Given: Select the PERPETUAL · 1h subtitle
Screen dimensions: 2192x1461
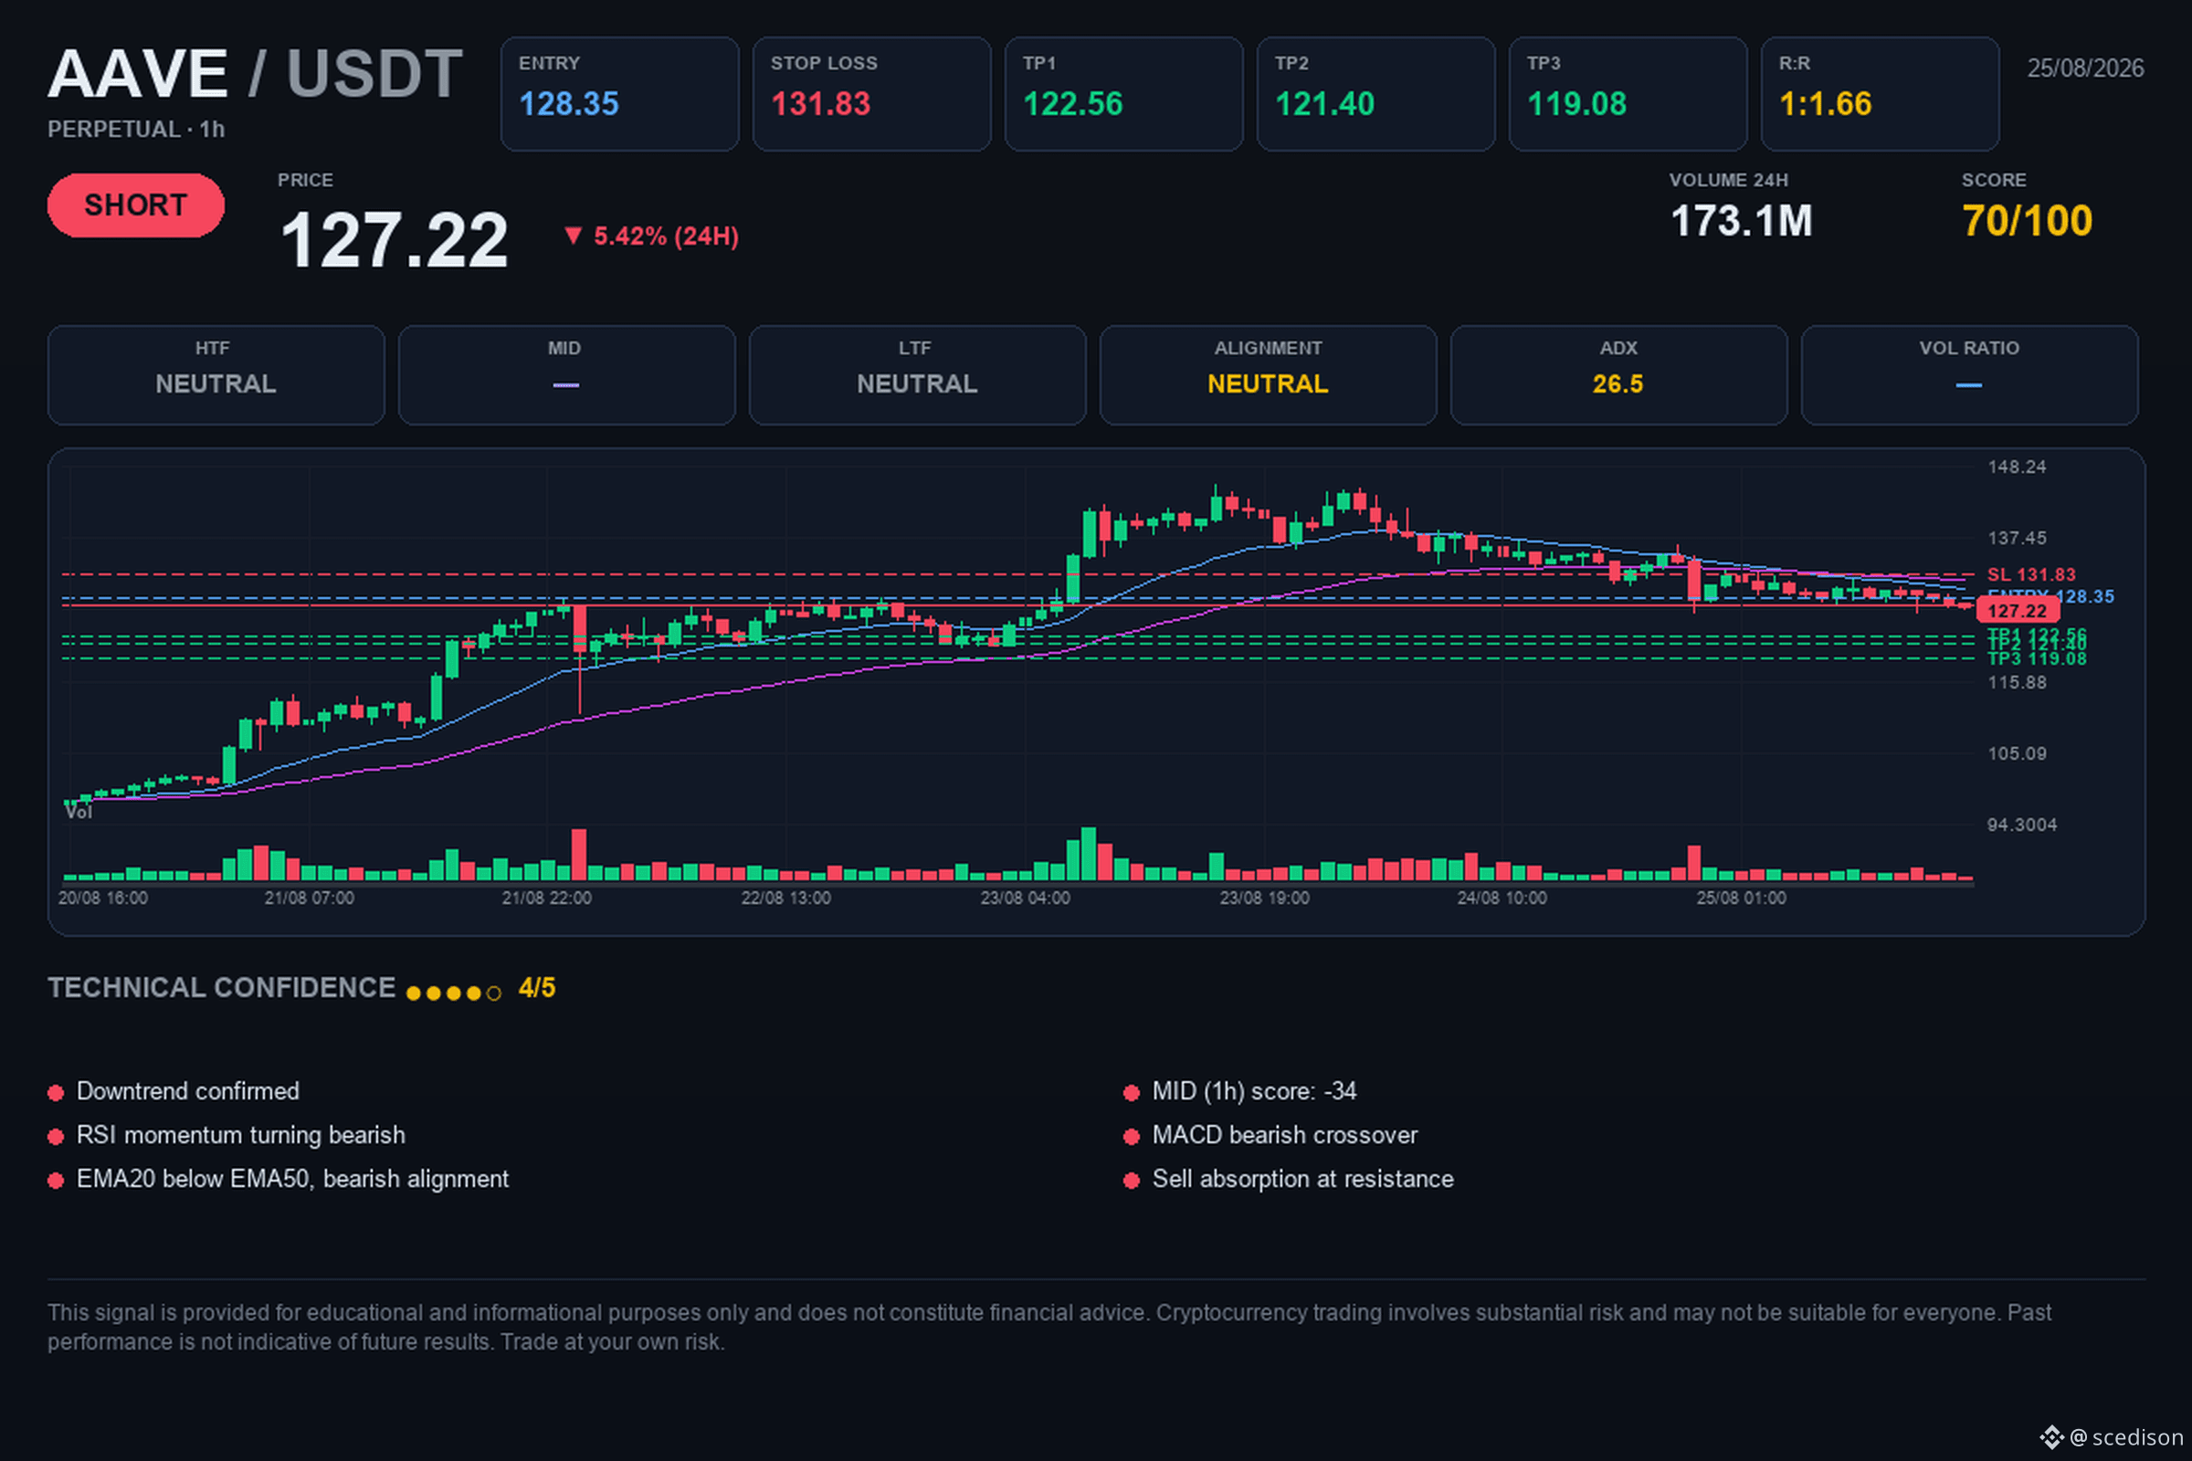Looking at the screenshot, I should point(136,130).
